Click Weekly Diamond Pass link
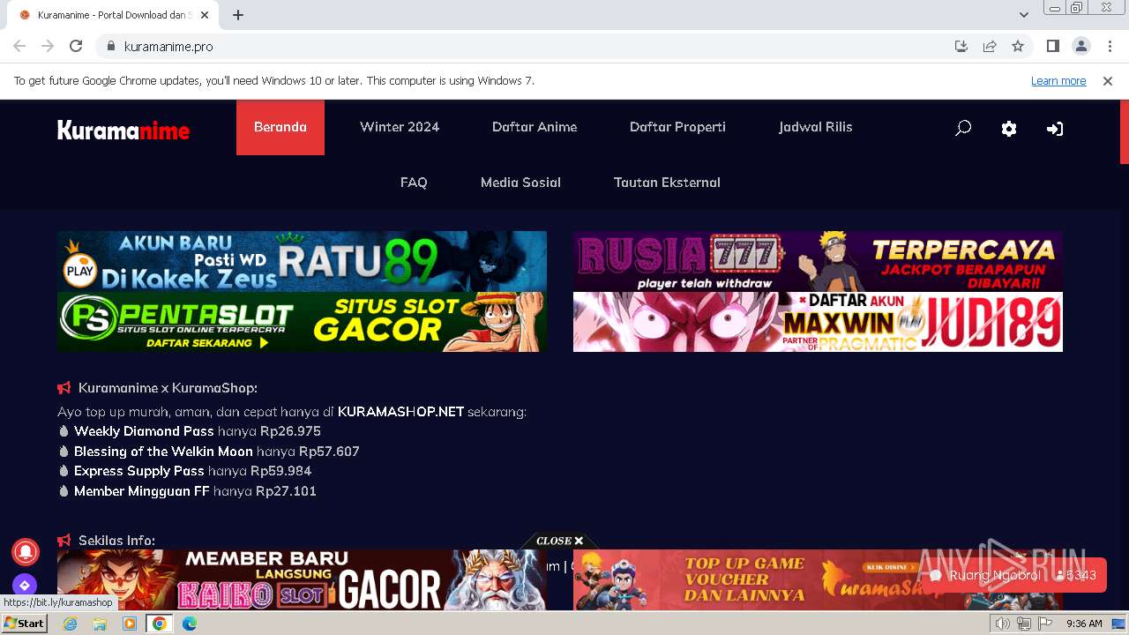This screenshot has height=635, width=1129. click(x=144, y=431)
